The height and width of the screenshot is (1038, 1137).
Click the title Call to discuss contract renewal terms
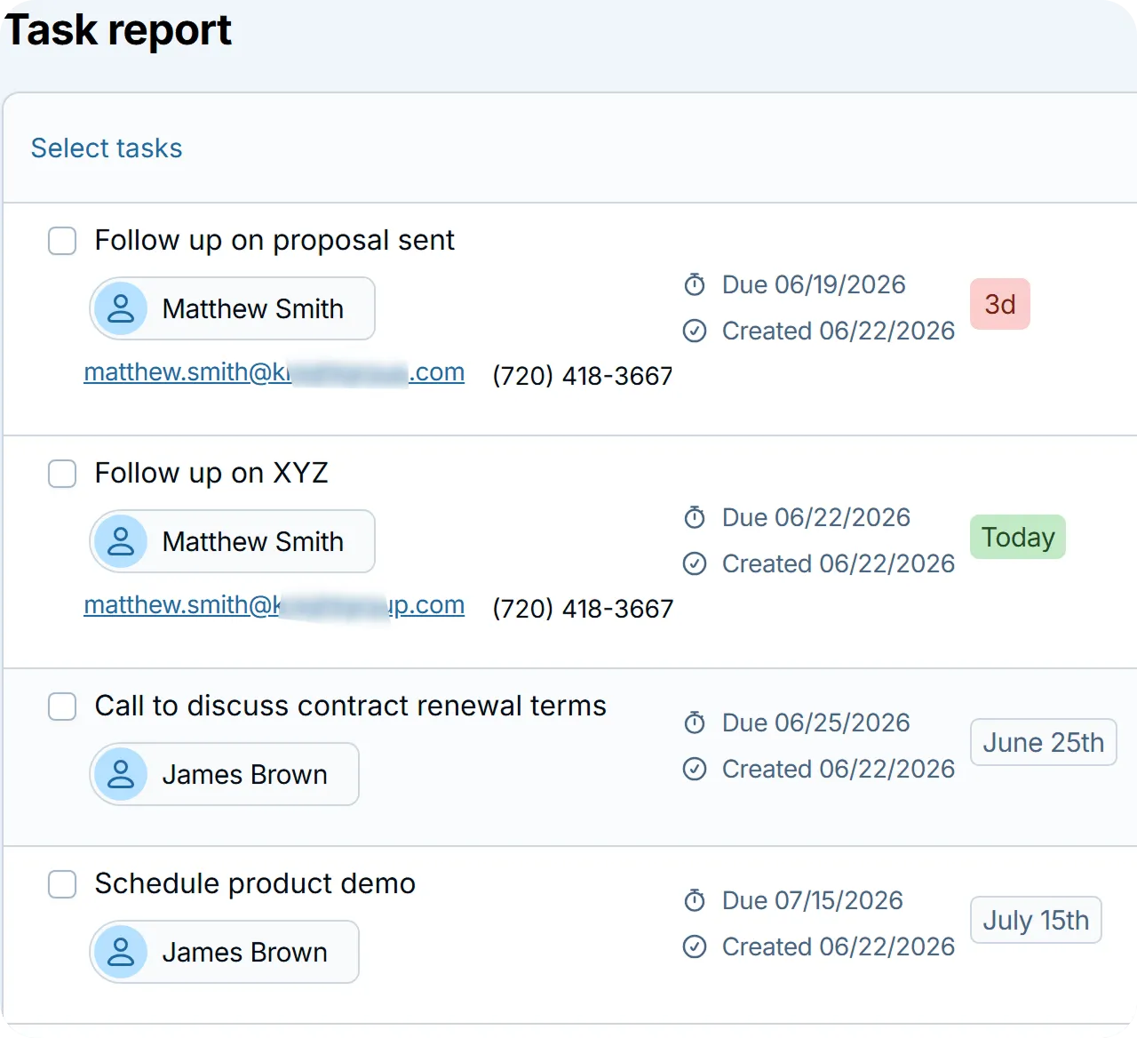tap(351, 706)
